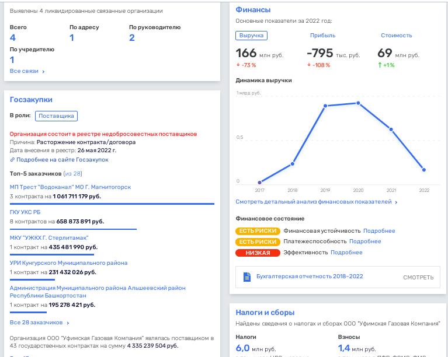Open the accounting report document icon

(247, 277)
